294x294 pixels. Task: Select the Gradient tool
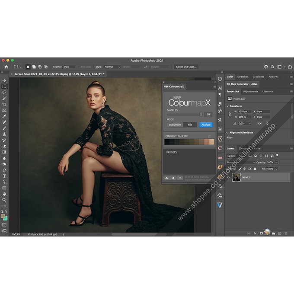[x=4, y=152]
